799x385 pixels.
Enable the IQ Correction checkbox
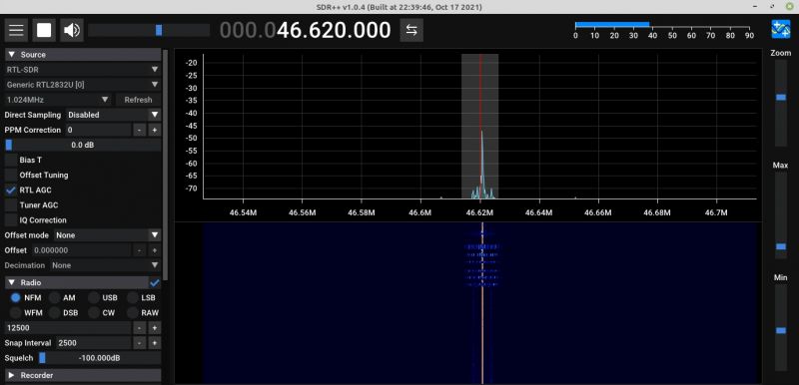pyautogui.click(x=11, y=220)
